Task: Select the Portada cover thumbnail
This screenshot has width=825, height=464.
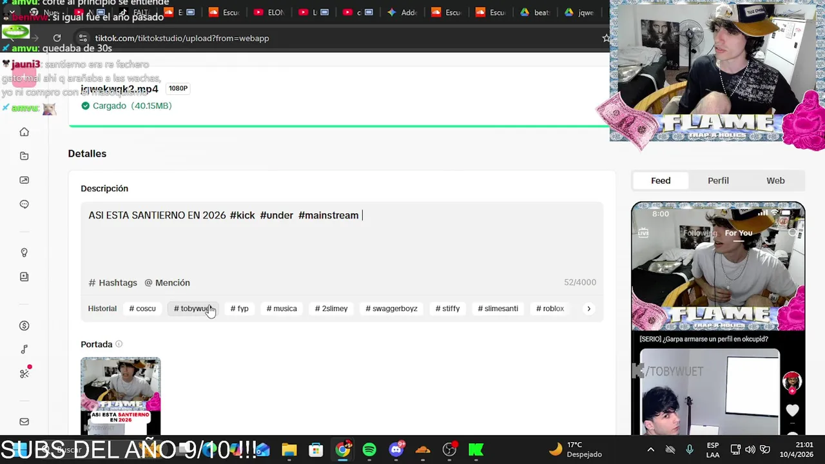Action: 121,396
